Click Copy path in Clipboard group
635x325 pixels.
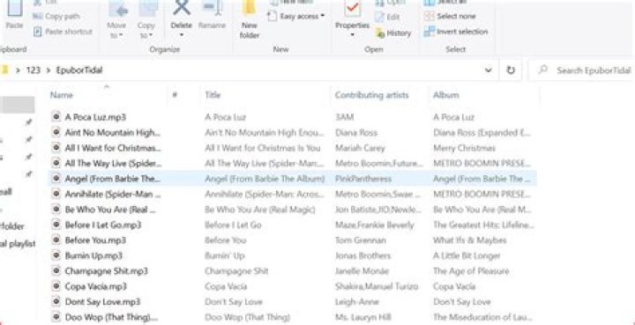[56, 17]
